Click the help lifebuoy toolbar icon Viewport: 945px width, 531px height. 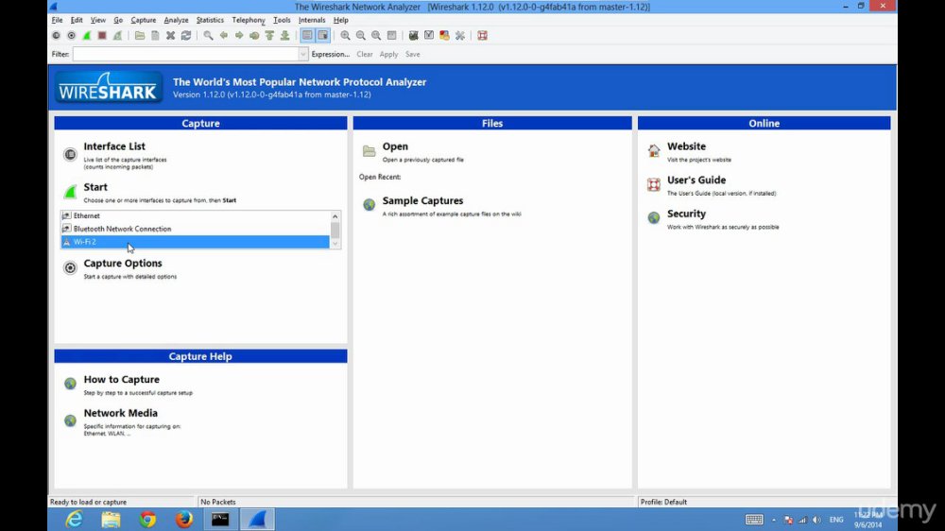click(x=482, y=36)
